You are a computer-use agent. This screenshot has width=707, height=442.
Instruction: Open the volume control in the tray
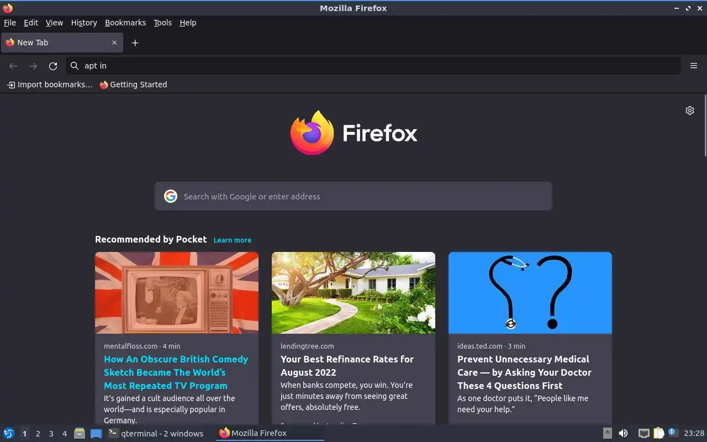click(623, 433)
